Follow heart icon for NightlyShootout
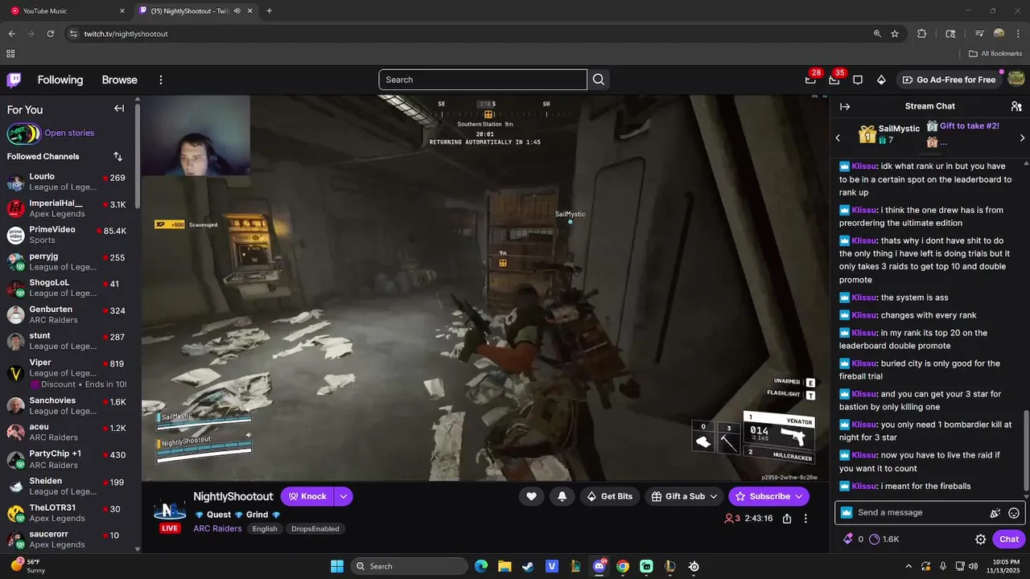The height and width of the screenshot is (579, 1030). (x=531, y=496)
